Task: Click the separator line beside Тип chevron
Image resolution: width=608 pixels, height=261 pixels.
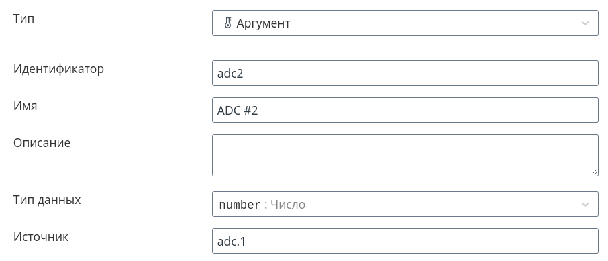Action: [x=572, y=23]
